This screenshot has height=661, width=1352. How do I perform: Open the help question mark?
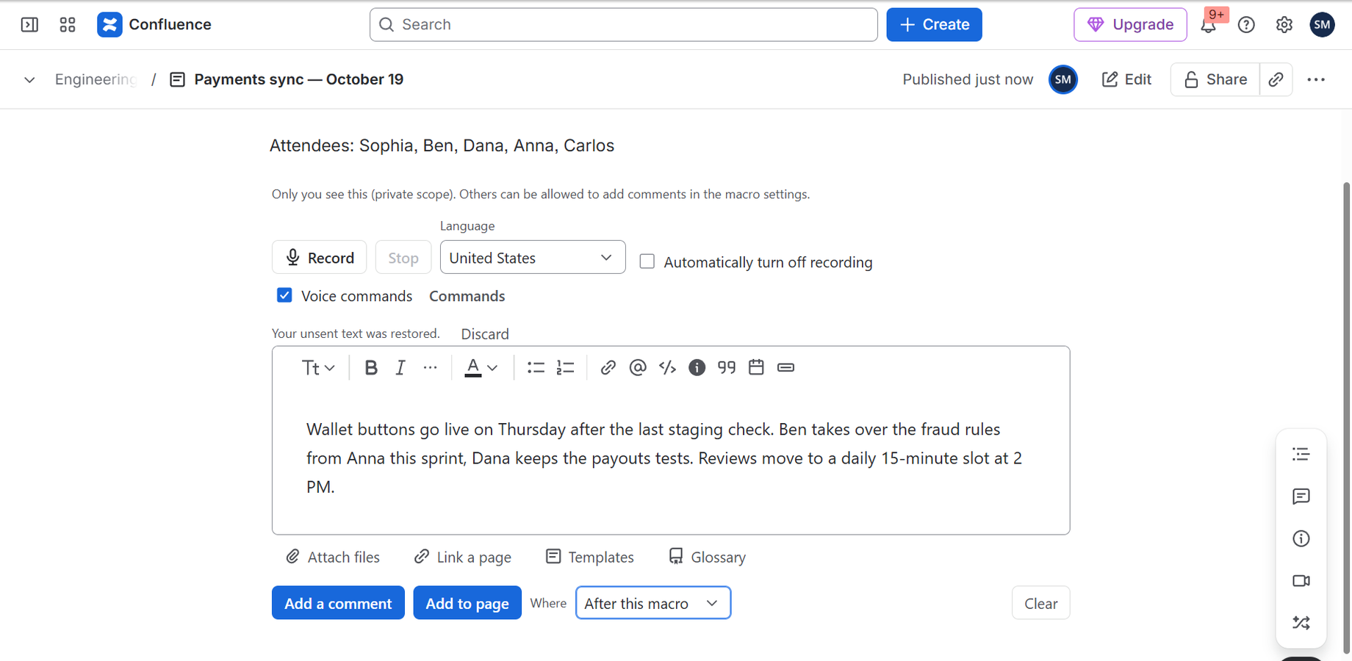coord(1246,25)
